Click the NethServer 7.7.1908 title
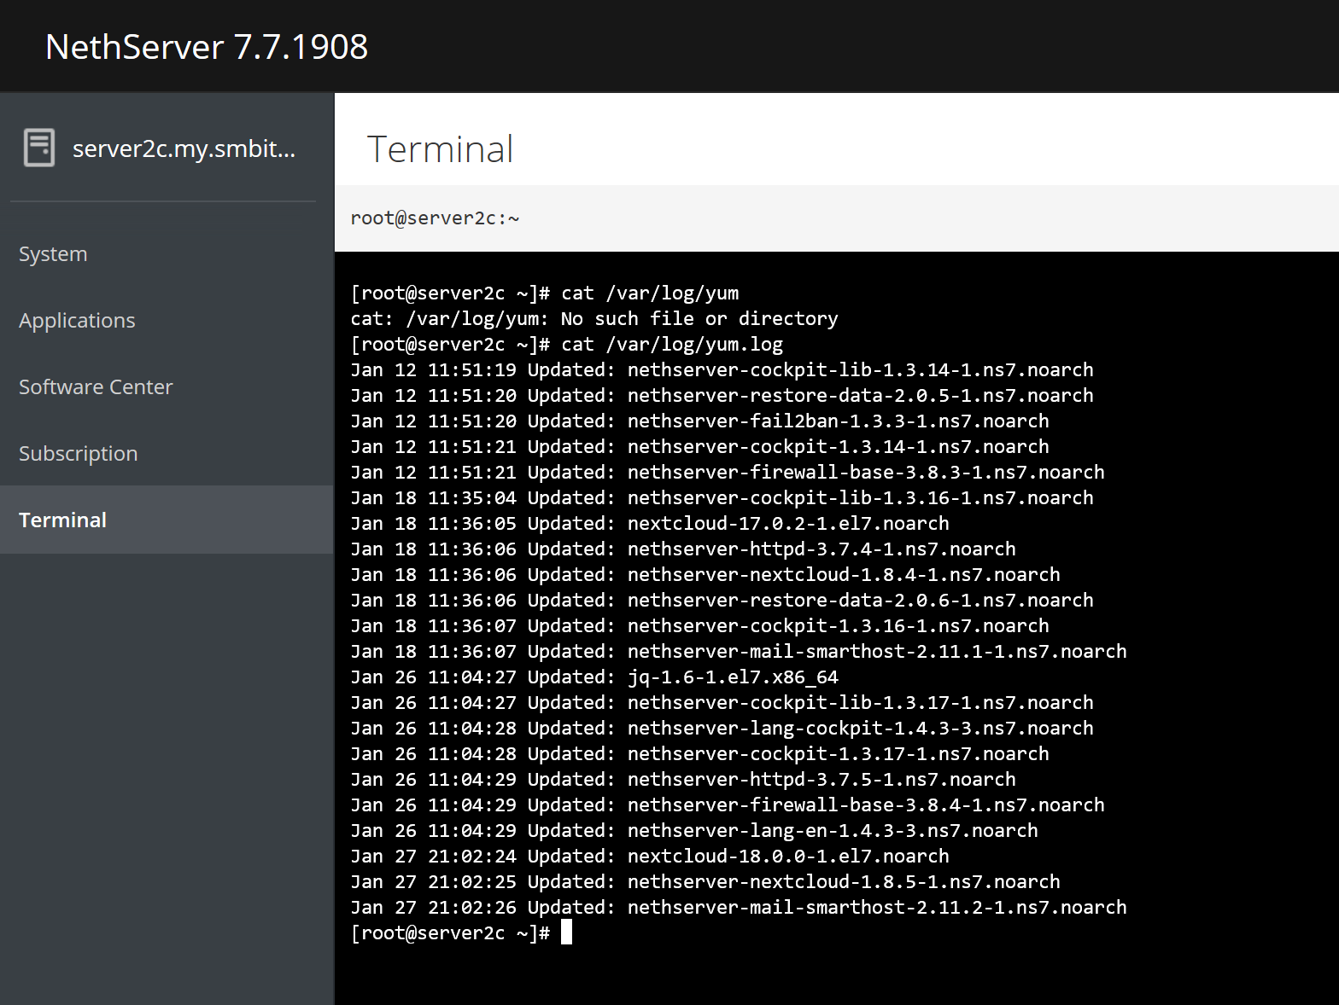1339x1005 pixels. [207, 46]
